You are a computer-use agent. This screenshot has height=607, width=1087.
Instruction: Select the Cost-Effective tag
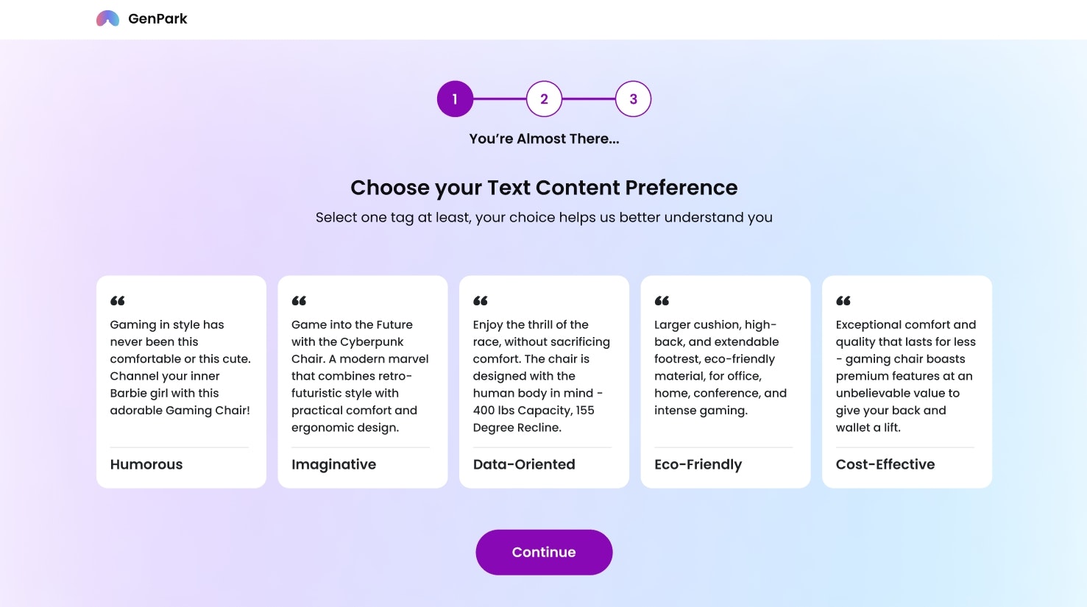(x=885, y=464)
